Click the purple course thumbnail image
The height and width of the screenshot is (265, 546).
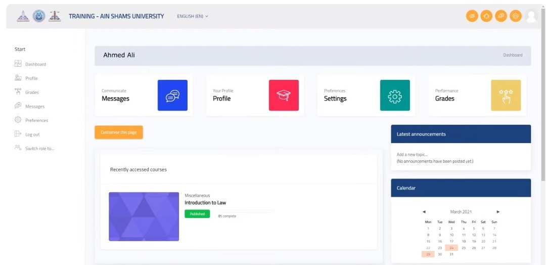[144, 216]
